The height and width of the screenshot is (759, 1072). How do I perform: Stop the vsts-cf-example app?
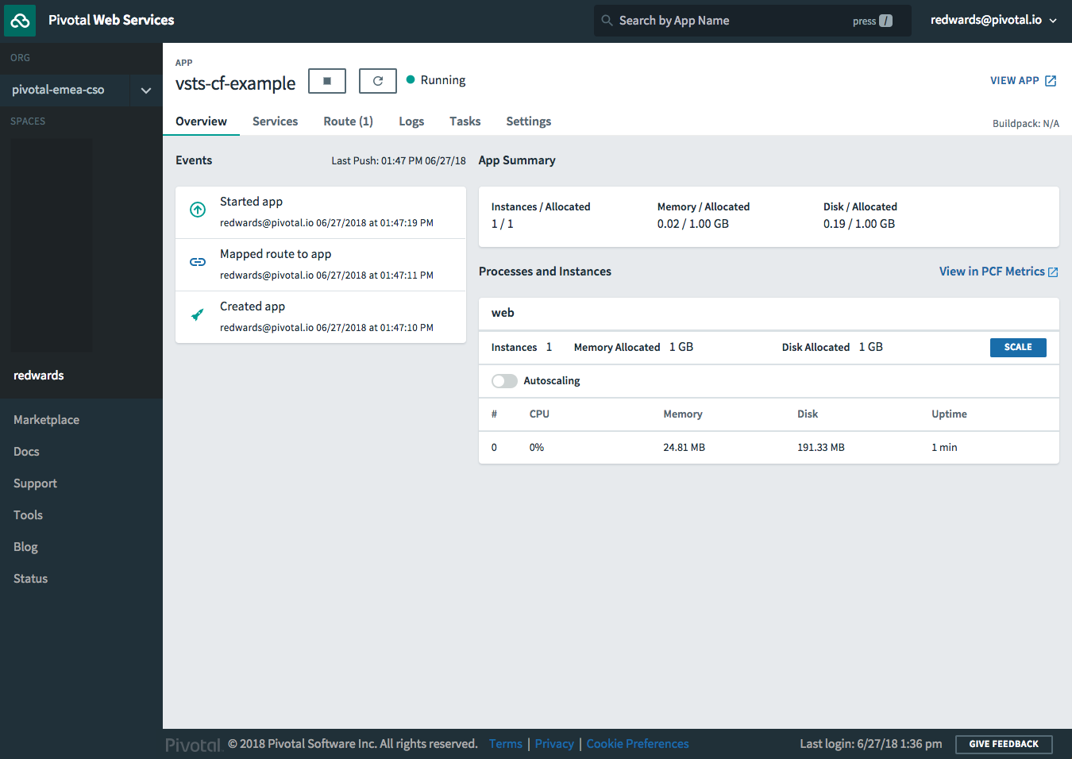coord(327,81)
